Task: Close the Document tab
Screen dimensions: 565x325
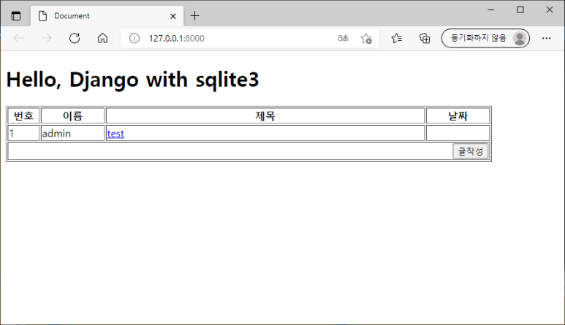Action: (x=173, y=16)
